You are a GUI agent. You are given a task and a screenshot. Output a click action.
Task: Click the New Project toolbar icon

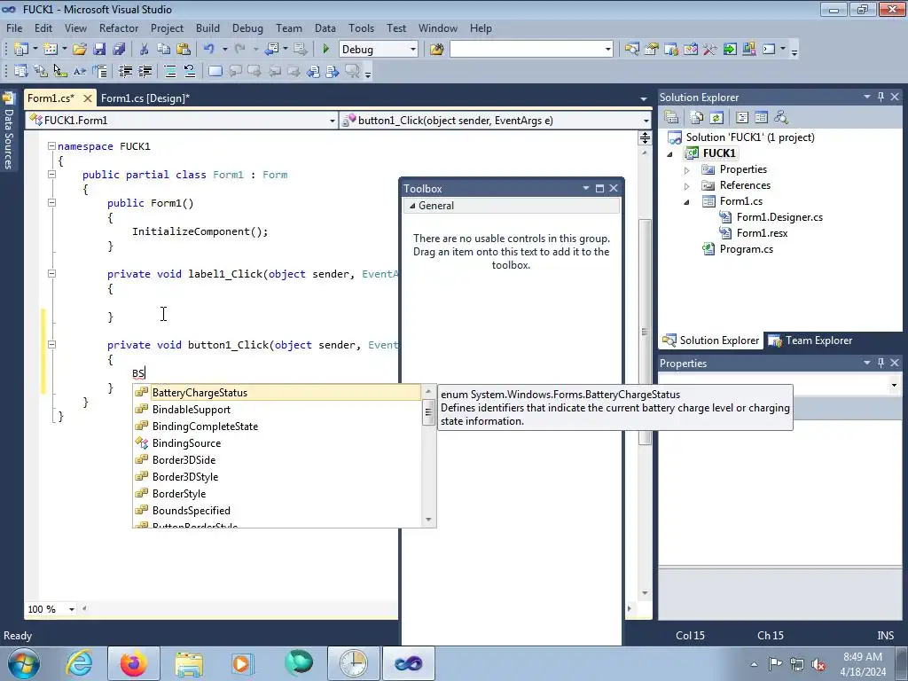click(x=21, y=50)
